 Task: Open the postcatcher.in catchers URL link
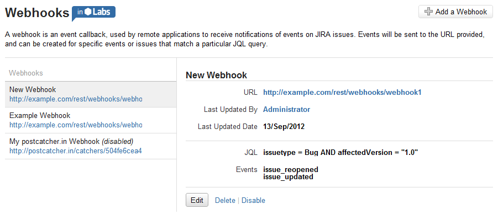point(75,151)
